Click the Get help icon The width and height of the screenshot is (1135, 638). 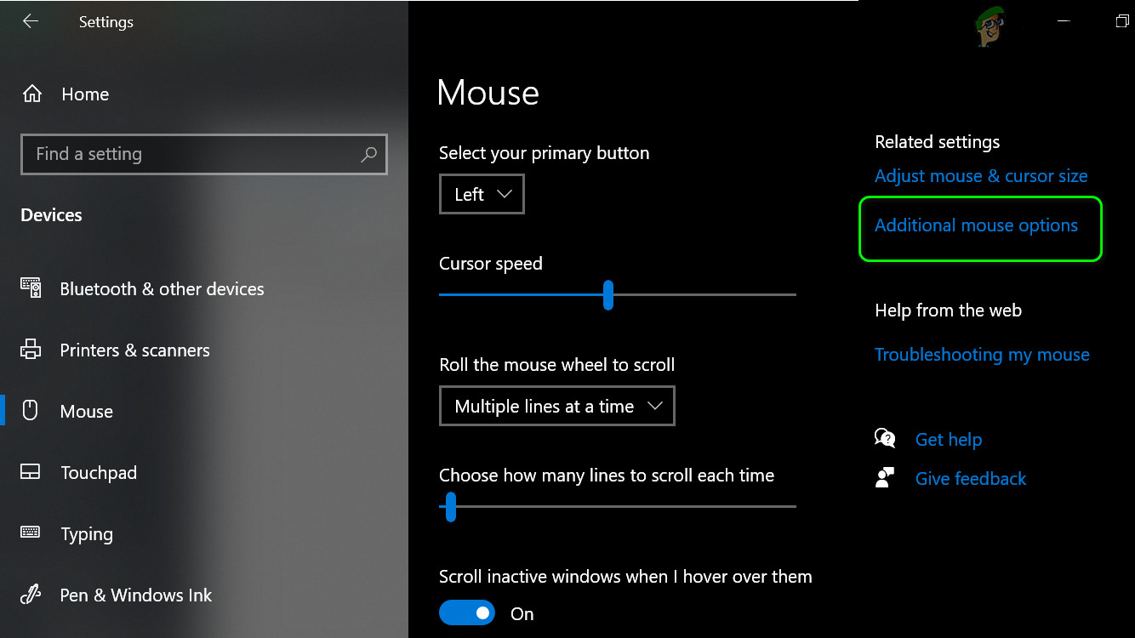886,439
